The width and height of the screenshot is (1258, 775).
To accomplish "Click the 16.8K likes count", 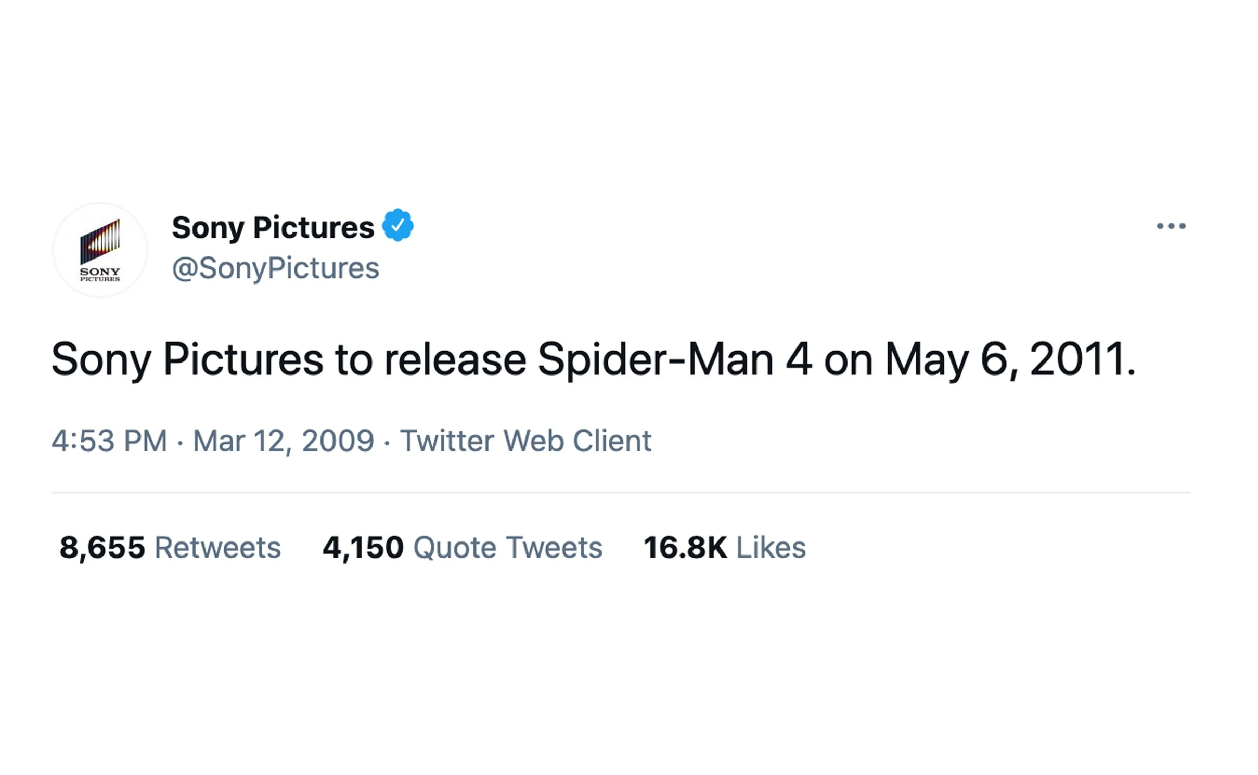I will (x=685, y=547).
